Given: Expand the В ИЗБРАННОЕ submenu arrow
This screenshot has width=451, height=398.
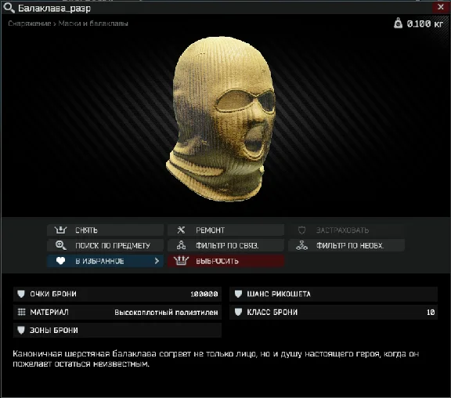Looking at the screenshot, I should coord(157,261).
